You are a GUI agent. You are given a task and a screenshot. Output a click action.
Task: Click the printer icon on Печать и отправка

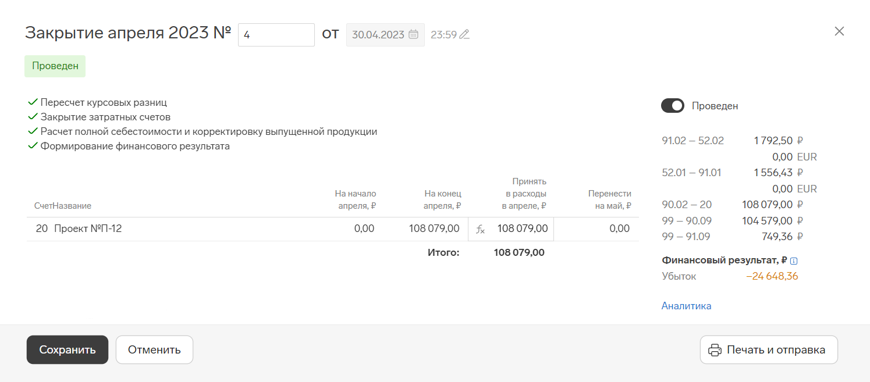715,350
